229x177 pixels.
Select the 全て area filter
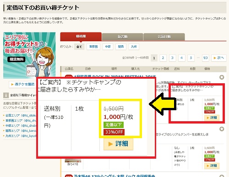[x=79, y=47]
